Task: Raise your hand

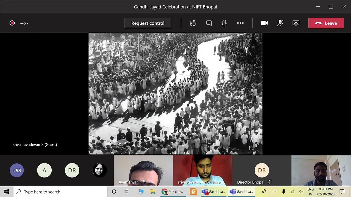Action: point(224,23)
